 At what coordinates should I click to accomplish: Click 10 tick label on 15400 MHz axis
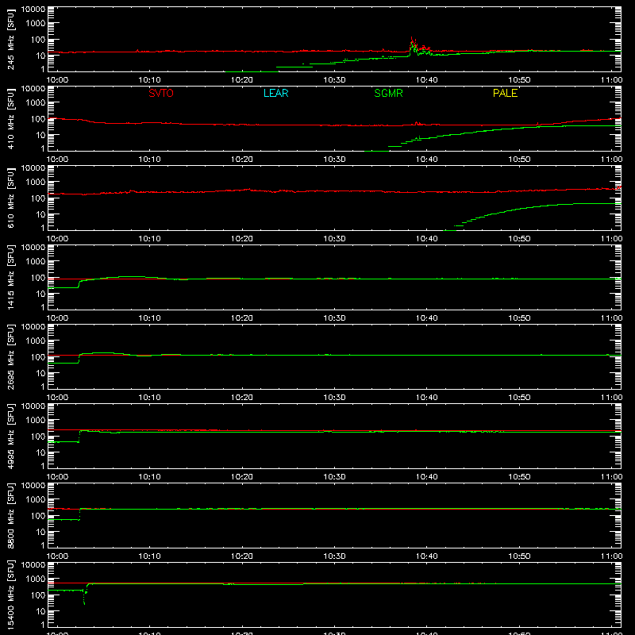(40, 611)
